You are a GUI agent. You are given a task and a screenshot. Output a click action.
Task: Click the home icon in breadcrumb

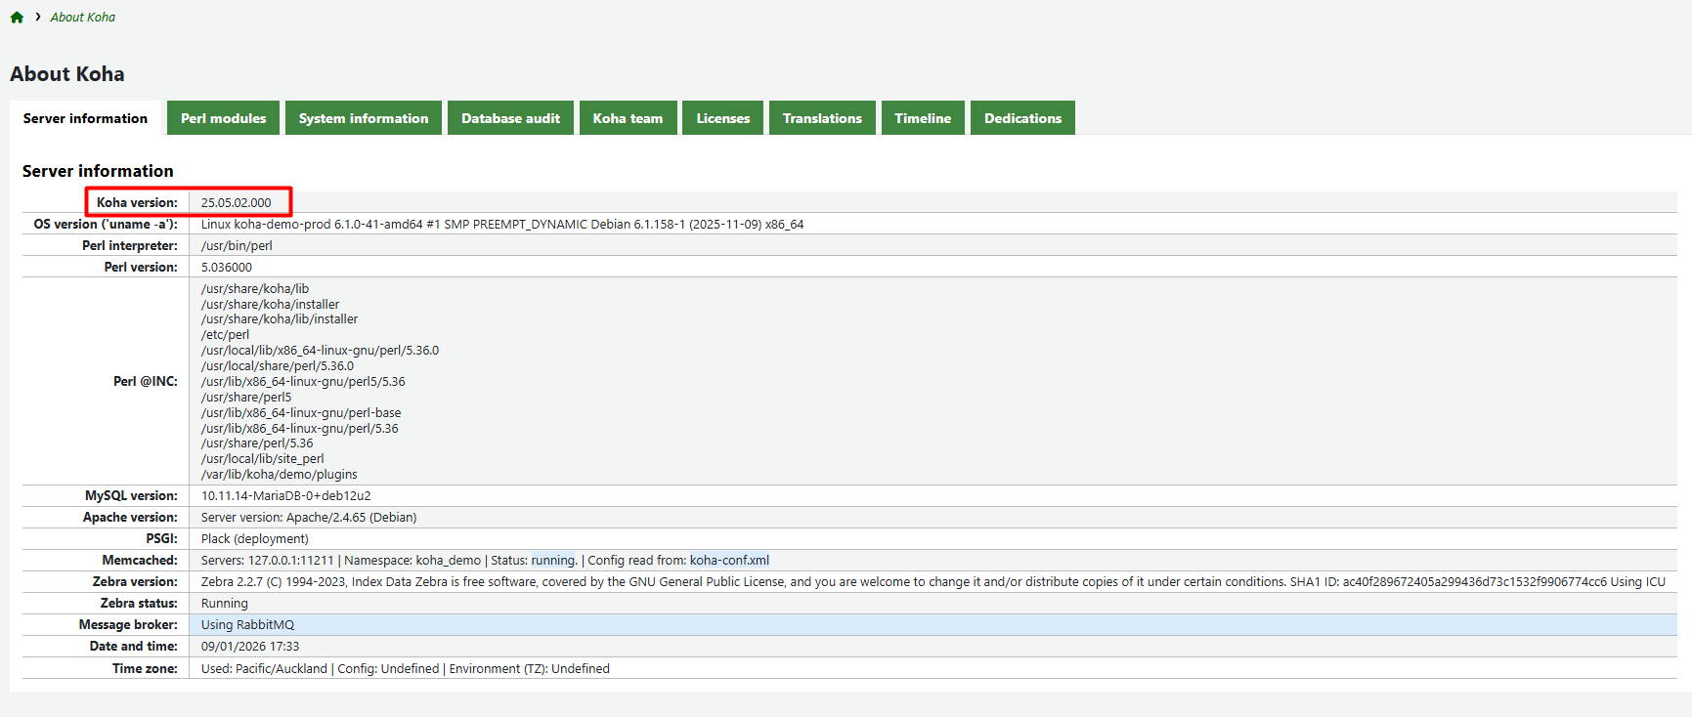pos(17,17)
